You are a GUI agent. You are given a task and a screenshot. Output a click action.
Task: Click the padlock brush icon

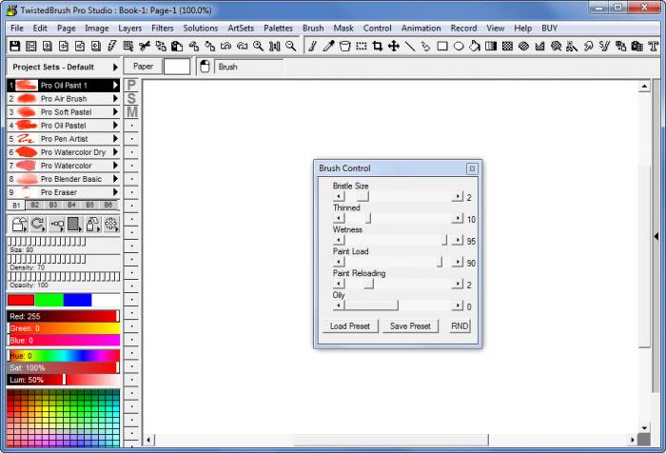(x=92, y=224)
